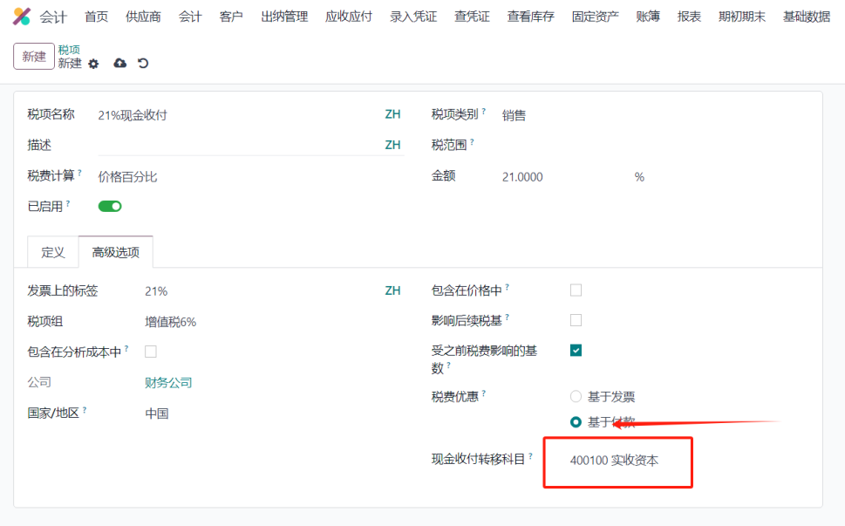The height and width of the screenshot is (526, 845).
Task: Select the 基于发票 radio option
Action: [576, 397]
